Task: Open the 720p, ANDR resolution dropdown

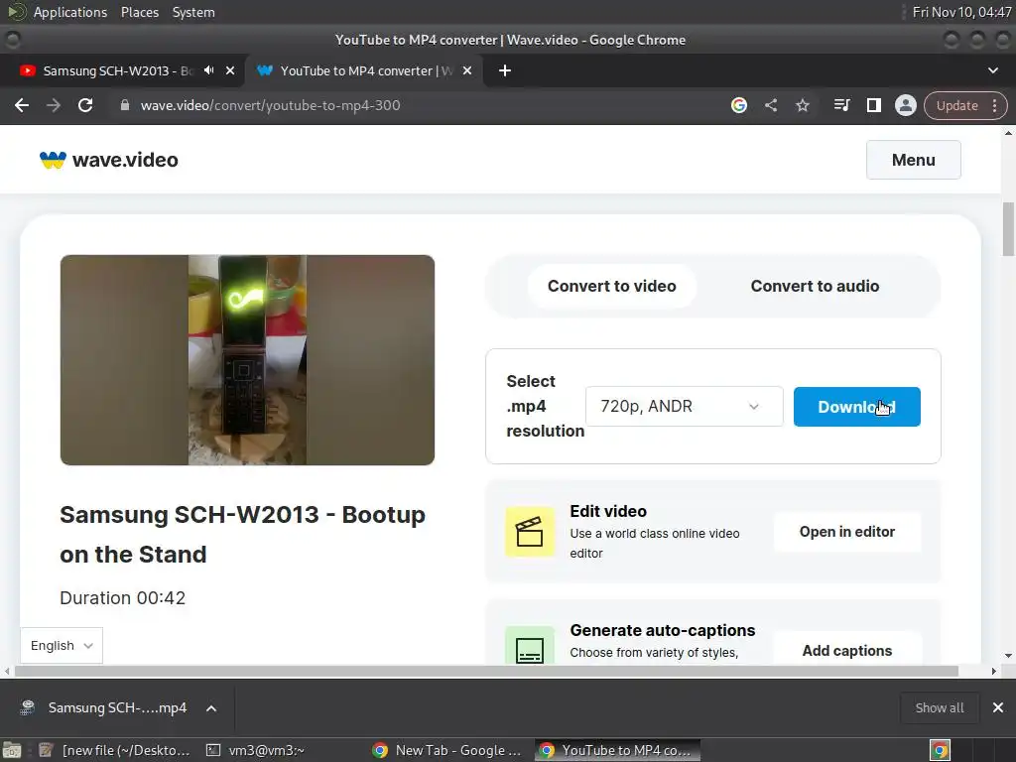Action: click(685, 406)
